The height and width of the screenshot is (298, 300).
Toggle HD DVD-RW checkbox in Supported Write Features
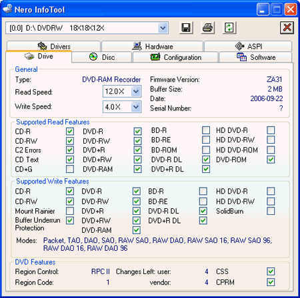pyautogui.click(x=271, y=202)
